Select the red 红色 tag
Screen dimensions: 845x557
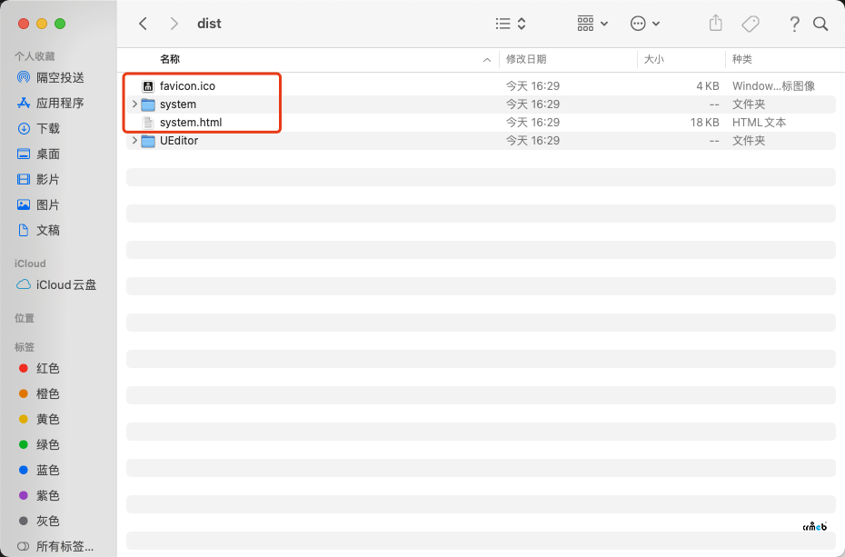tap(48, 369)
